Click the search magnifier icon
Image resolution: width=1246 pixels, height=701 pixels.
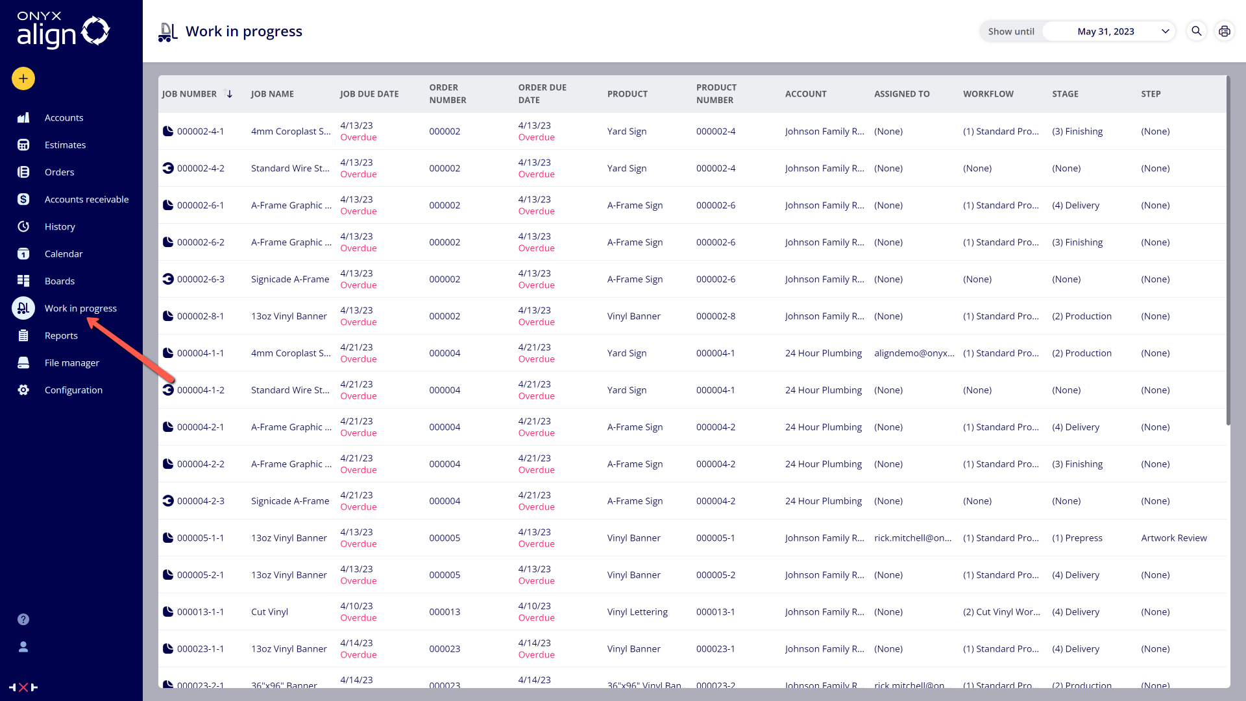point(1197,31)
